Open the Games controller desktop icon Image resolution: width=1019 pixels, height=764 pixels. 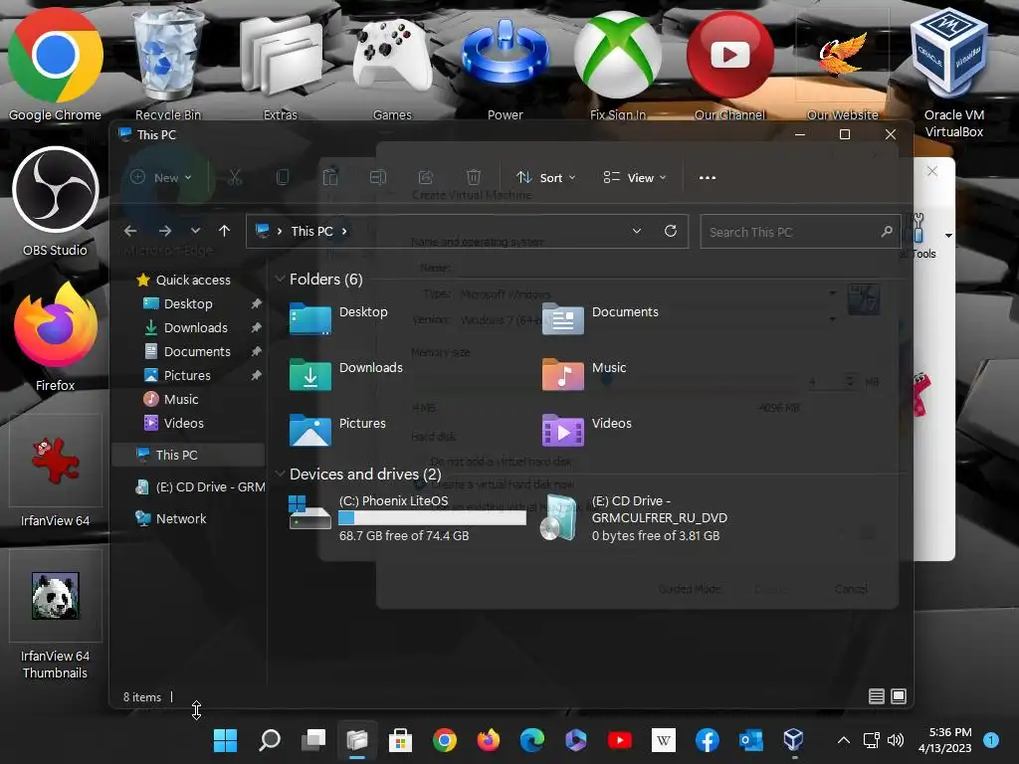click(392, 64)
